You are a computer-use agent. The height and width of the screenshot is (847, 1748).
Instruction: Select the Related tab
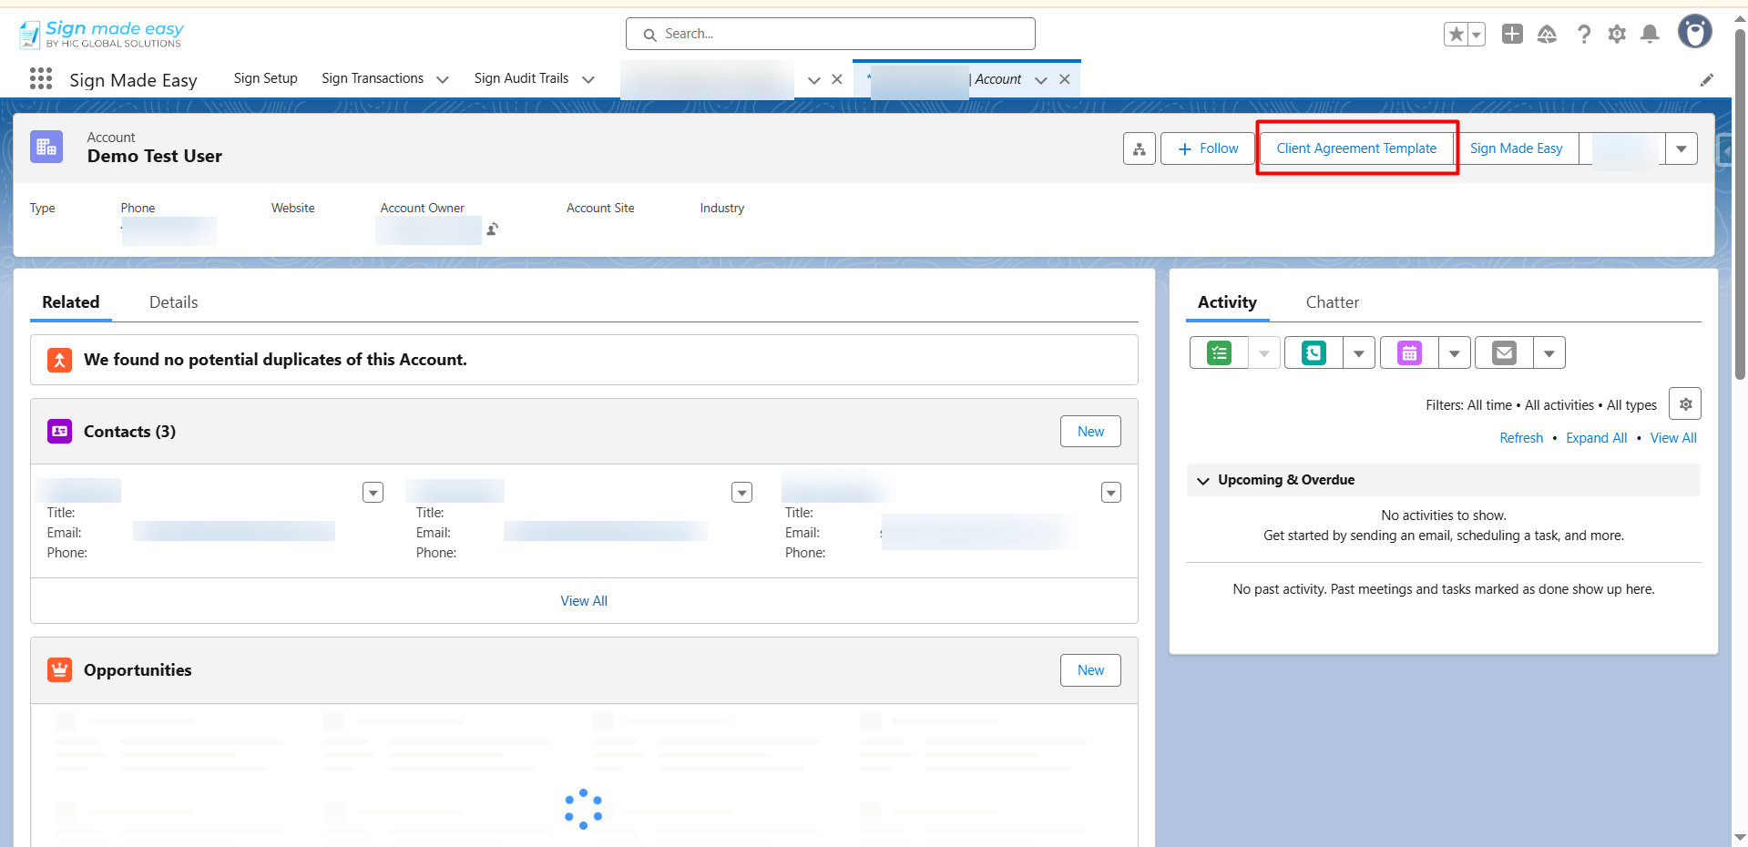[x=71, y=302]
